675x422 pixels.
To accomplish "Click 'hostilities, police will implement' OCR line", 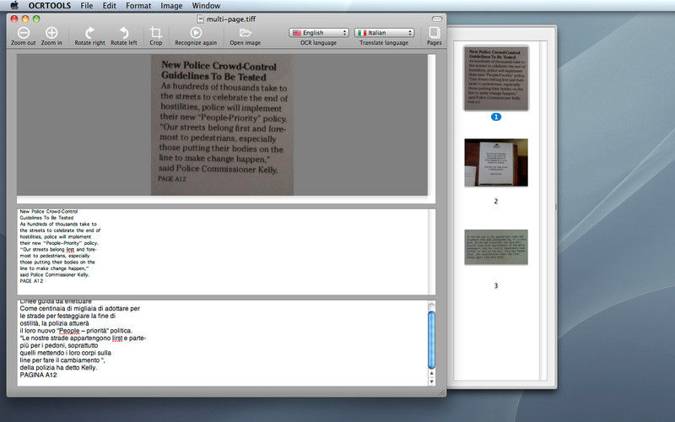I will 56,237.
